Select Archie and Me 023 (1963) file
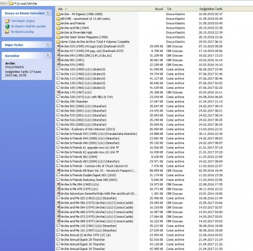The height and width of the screenshot is (251, 253). pyautogui.click(x=89, y=198)
